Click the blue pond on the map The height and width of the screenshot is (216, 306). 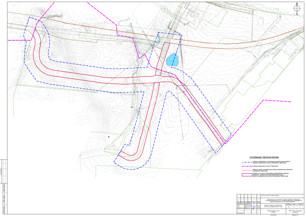[x=172, y=60]
